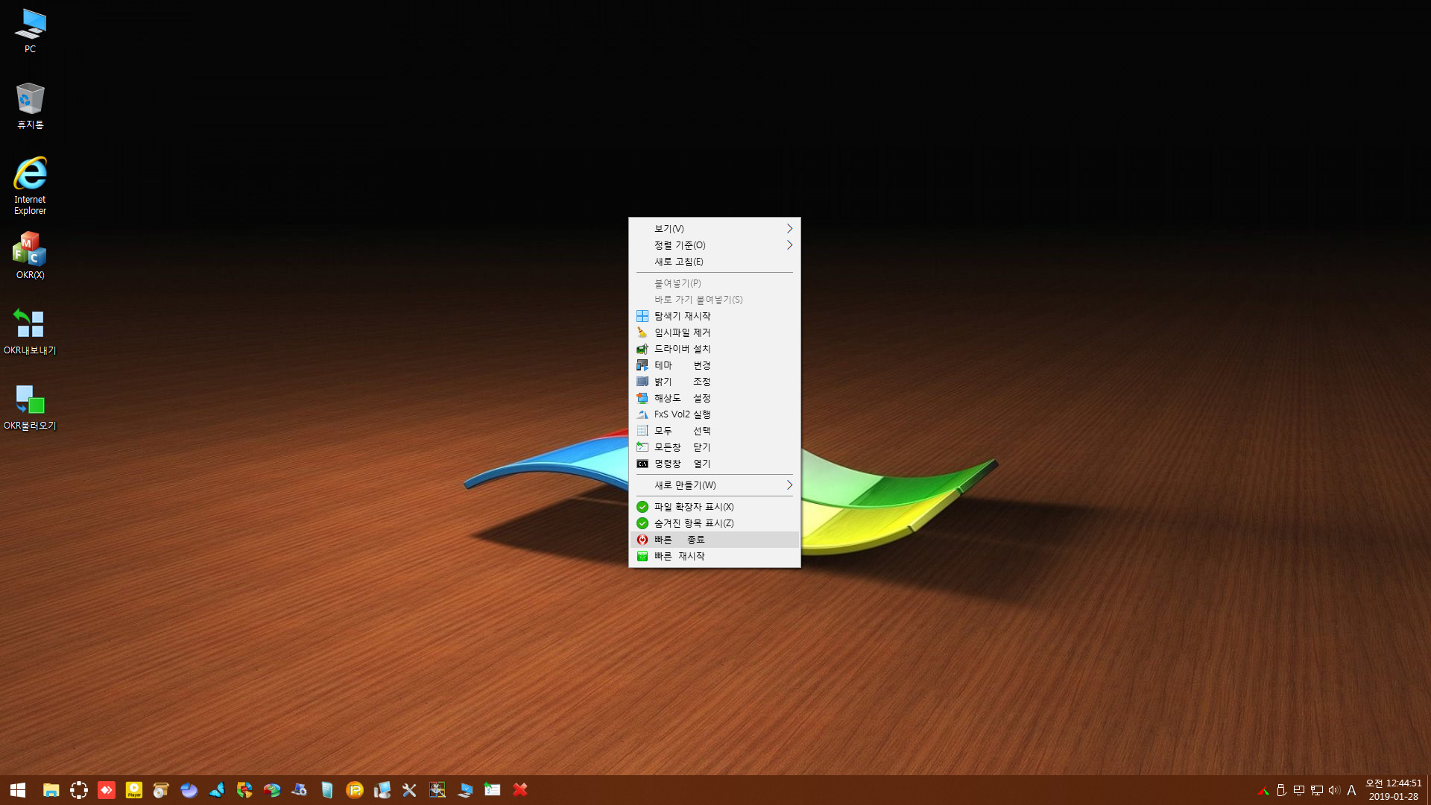Open the colorful shield taskbar icon
The image size is (1431, 805).
point(244,790)
